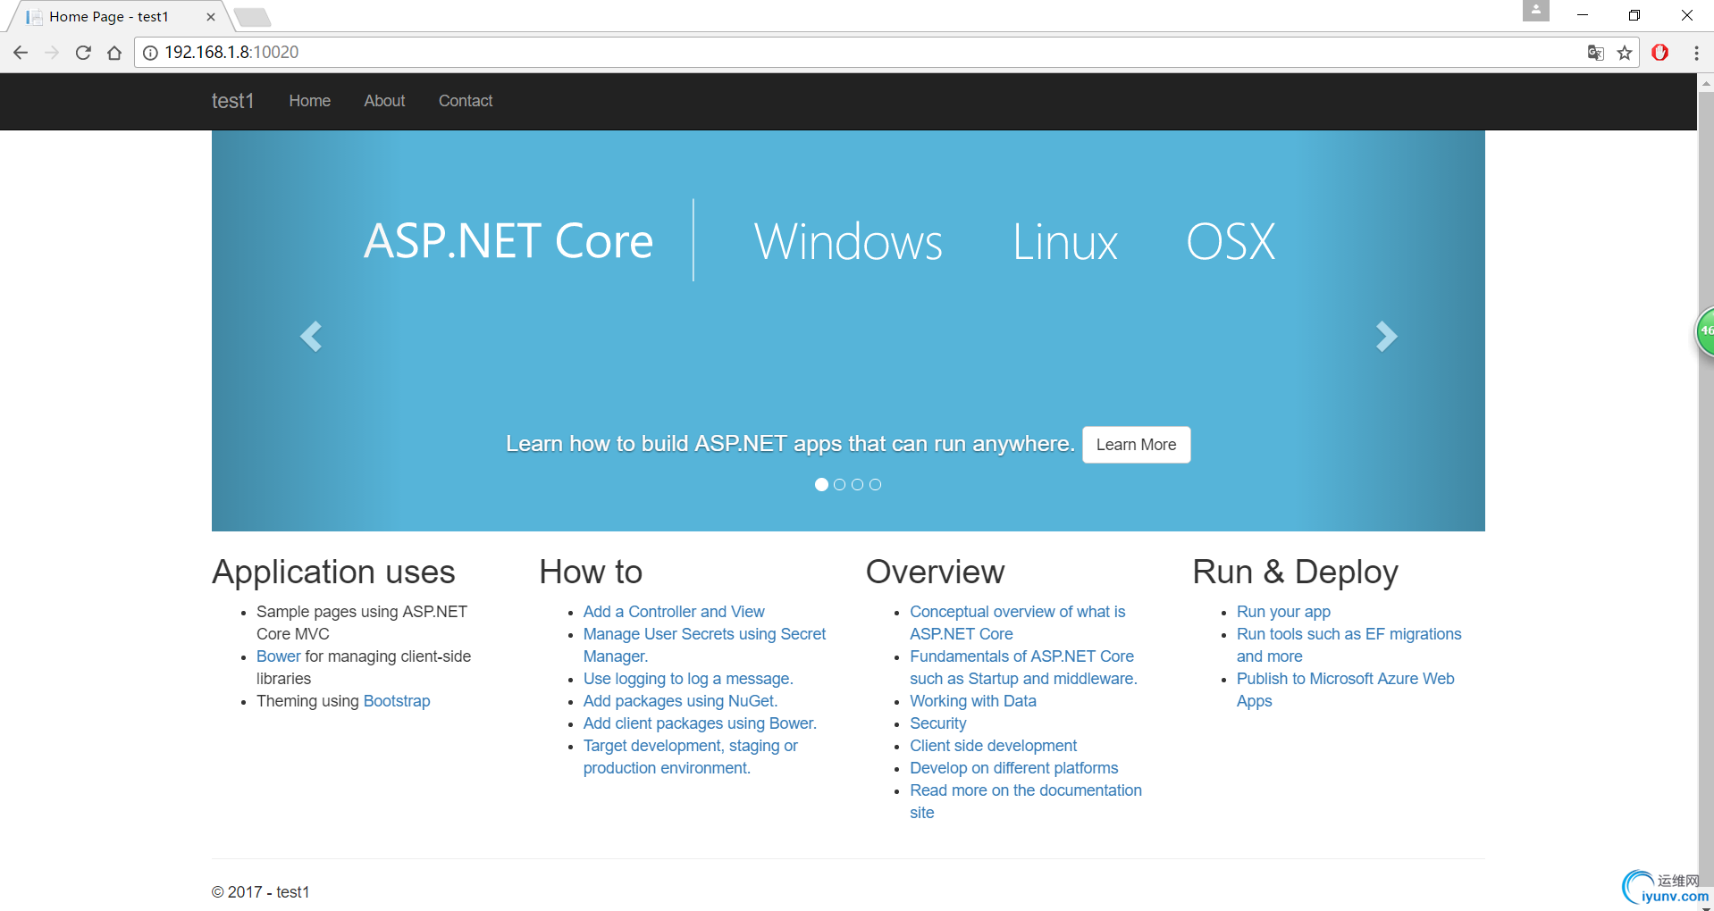Click the browser forward arrow

[x=52, y=53]
